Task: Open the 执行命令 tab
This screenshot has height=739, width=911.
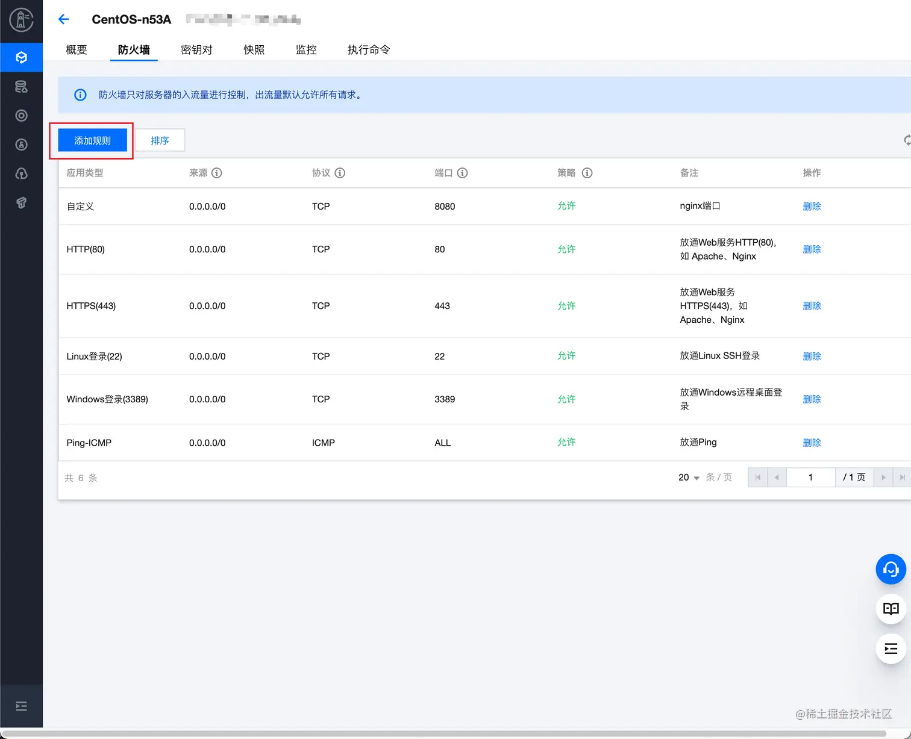Action: pos(369,50)
